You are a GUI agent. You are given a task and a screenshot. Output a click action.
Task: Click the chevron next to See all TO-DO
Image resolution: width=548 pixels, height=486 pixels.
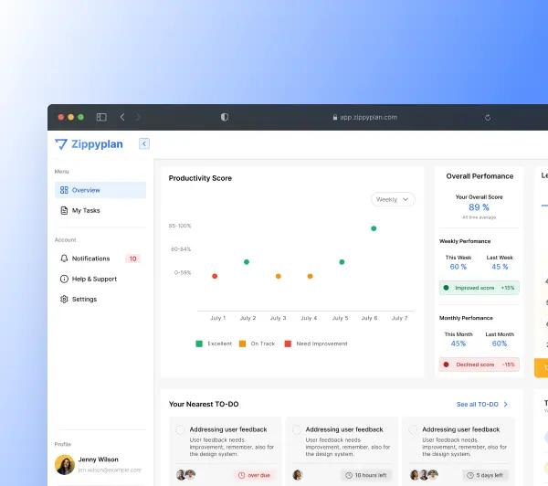tap(507, 404)
